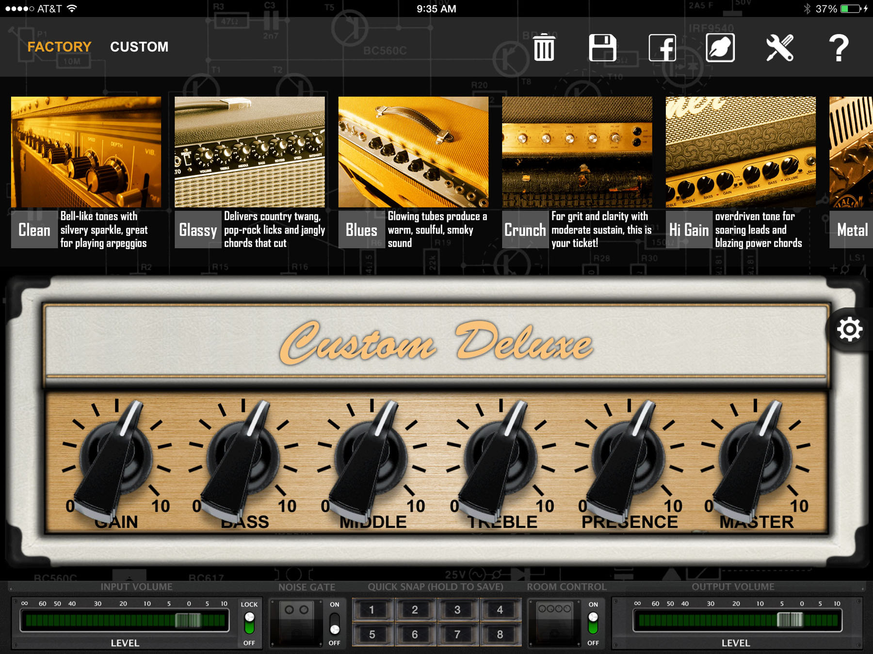Viewport: 873px width, 654px height.
Task: Recall Quick Snap slot 4
Action: [500, 610]
